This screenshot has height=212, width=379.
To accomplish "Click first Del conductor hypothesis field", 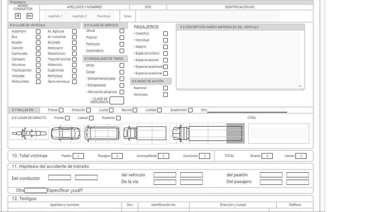I will click(60, 177).
